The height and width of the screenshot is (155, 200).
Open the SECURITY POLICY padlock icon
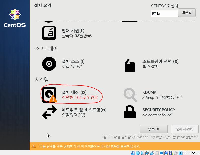click(130, 112)
